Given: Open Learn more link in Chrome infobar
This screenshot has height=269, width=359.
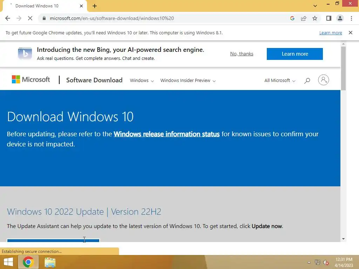Looking at the screenshot, I should click(331, 33).
